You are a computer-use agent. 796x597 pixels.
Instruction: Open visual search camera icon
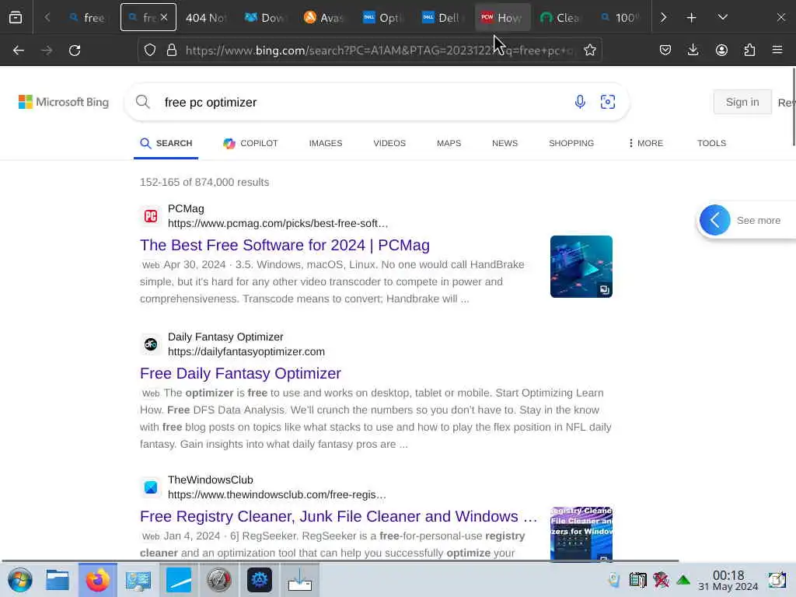coord(608,102)
